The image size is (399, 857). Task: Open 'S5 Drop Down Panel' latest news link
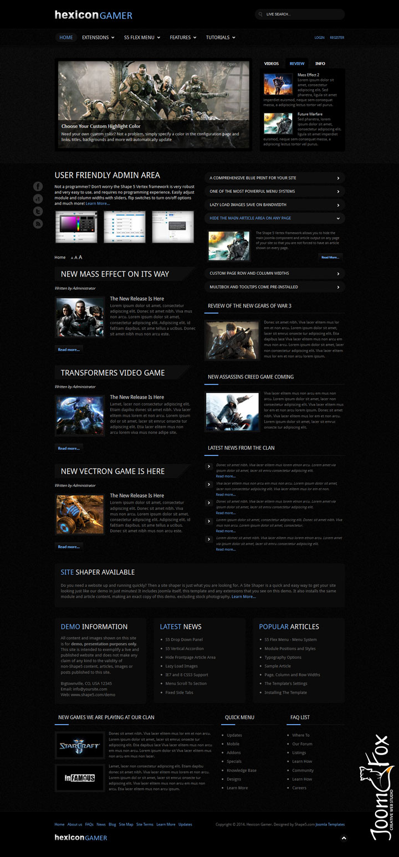tap(184, 640)
